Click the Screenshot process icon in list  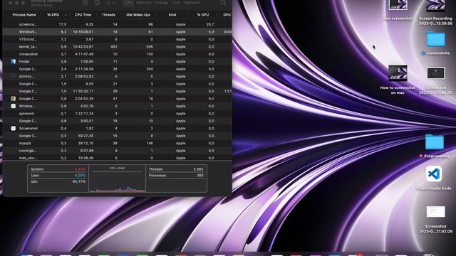pos(14,128)
